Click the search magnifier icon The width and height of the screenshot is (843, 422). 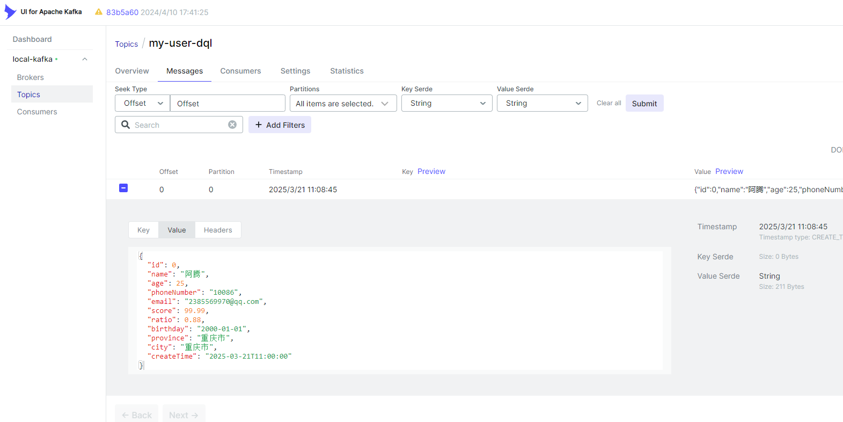[126, 125]
